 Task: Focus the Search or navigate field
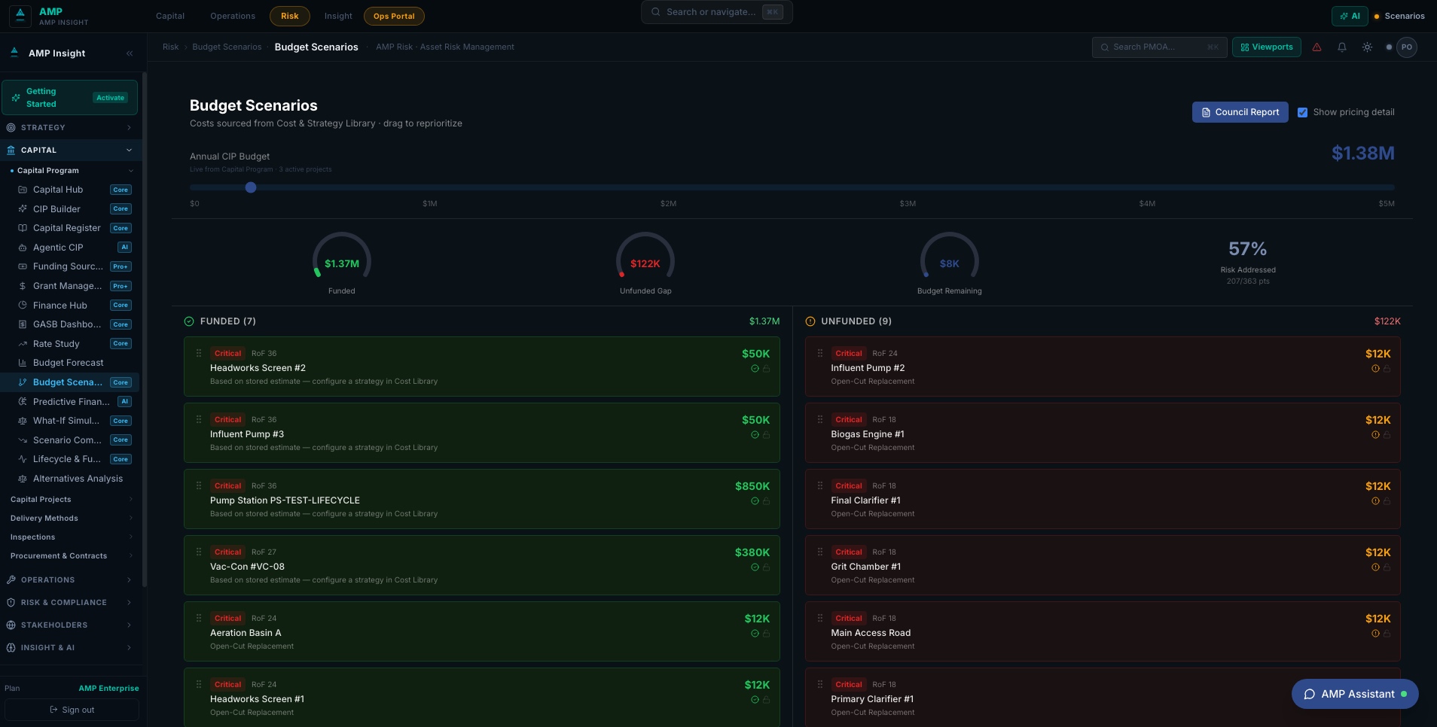click(x=717, y=12)
